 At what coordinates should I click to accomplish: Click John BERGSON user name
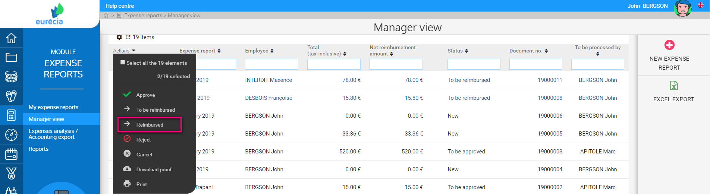647,6
